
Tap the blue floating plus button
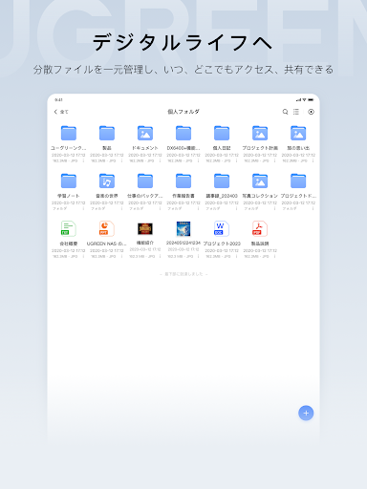(306, 413)
